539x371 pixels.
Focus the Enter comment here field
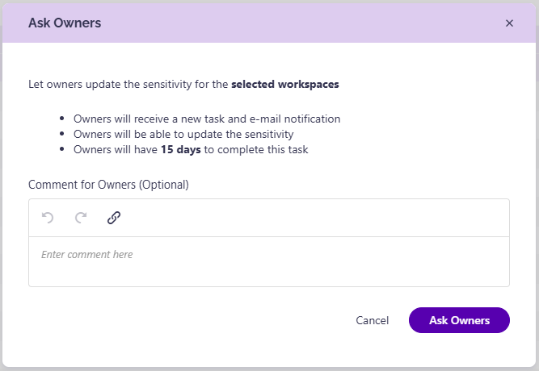(269, 261)
